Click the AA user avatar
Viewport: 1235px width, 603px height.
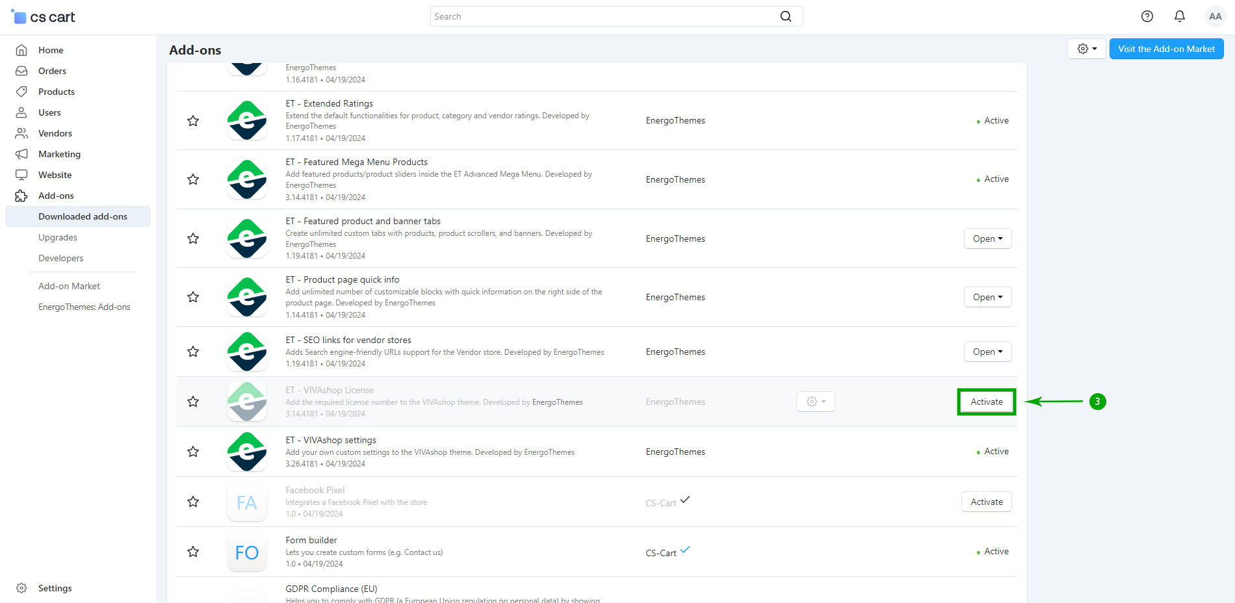coord(1215,16)
